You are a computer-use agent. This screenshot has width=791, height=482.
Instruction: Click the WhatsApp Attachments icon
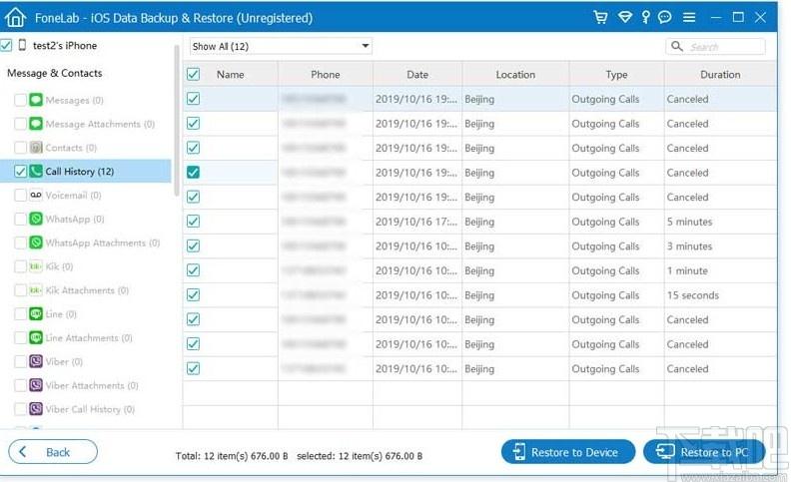(x=36, y=242)
